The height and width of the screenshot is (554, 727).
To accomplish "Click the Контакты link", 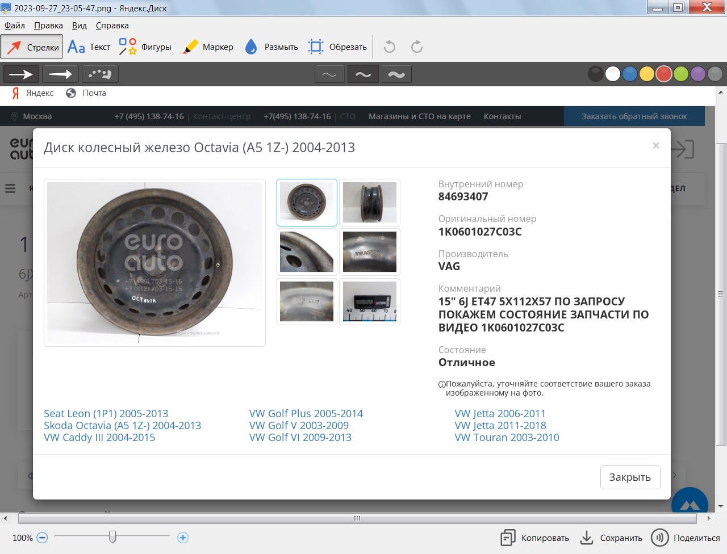I will 502,116.
